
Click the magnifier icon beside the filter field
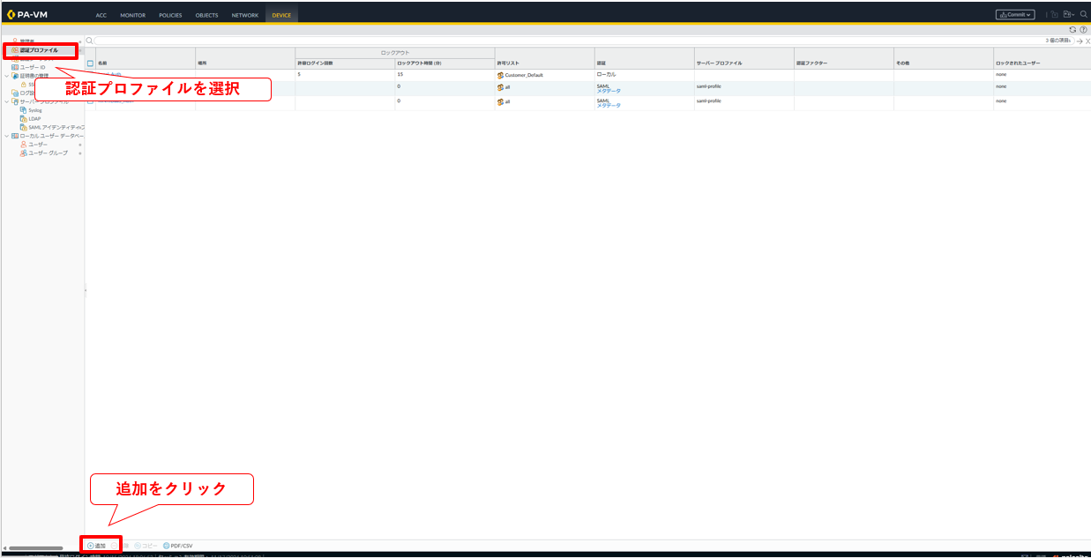click(x=90, y=41)
